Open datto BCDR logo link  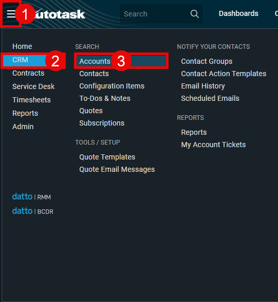tap(32, 211)
